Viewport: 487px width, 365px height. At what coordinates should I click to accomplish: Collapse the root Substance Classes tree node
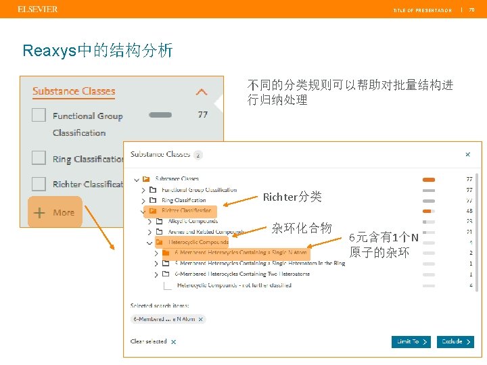pos(137,179)
